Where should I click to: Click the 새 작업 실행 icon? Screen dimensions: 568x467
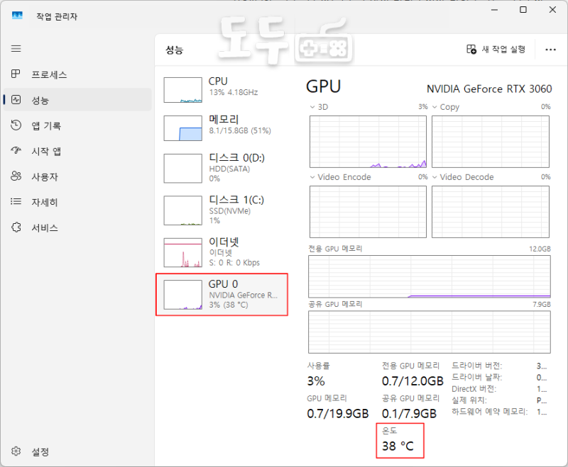[x=471, y=50]
